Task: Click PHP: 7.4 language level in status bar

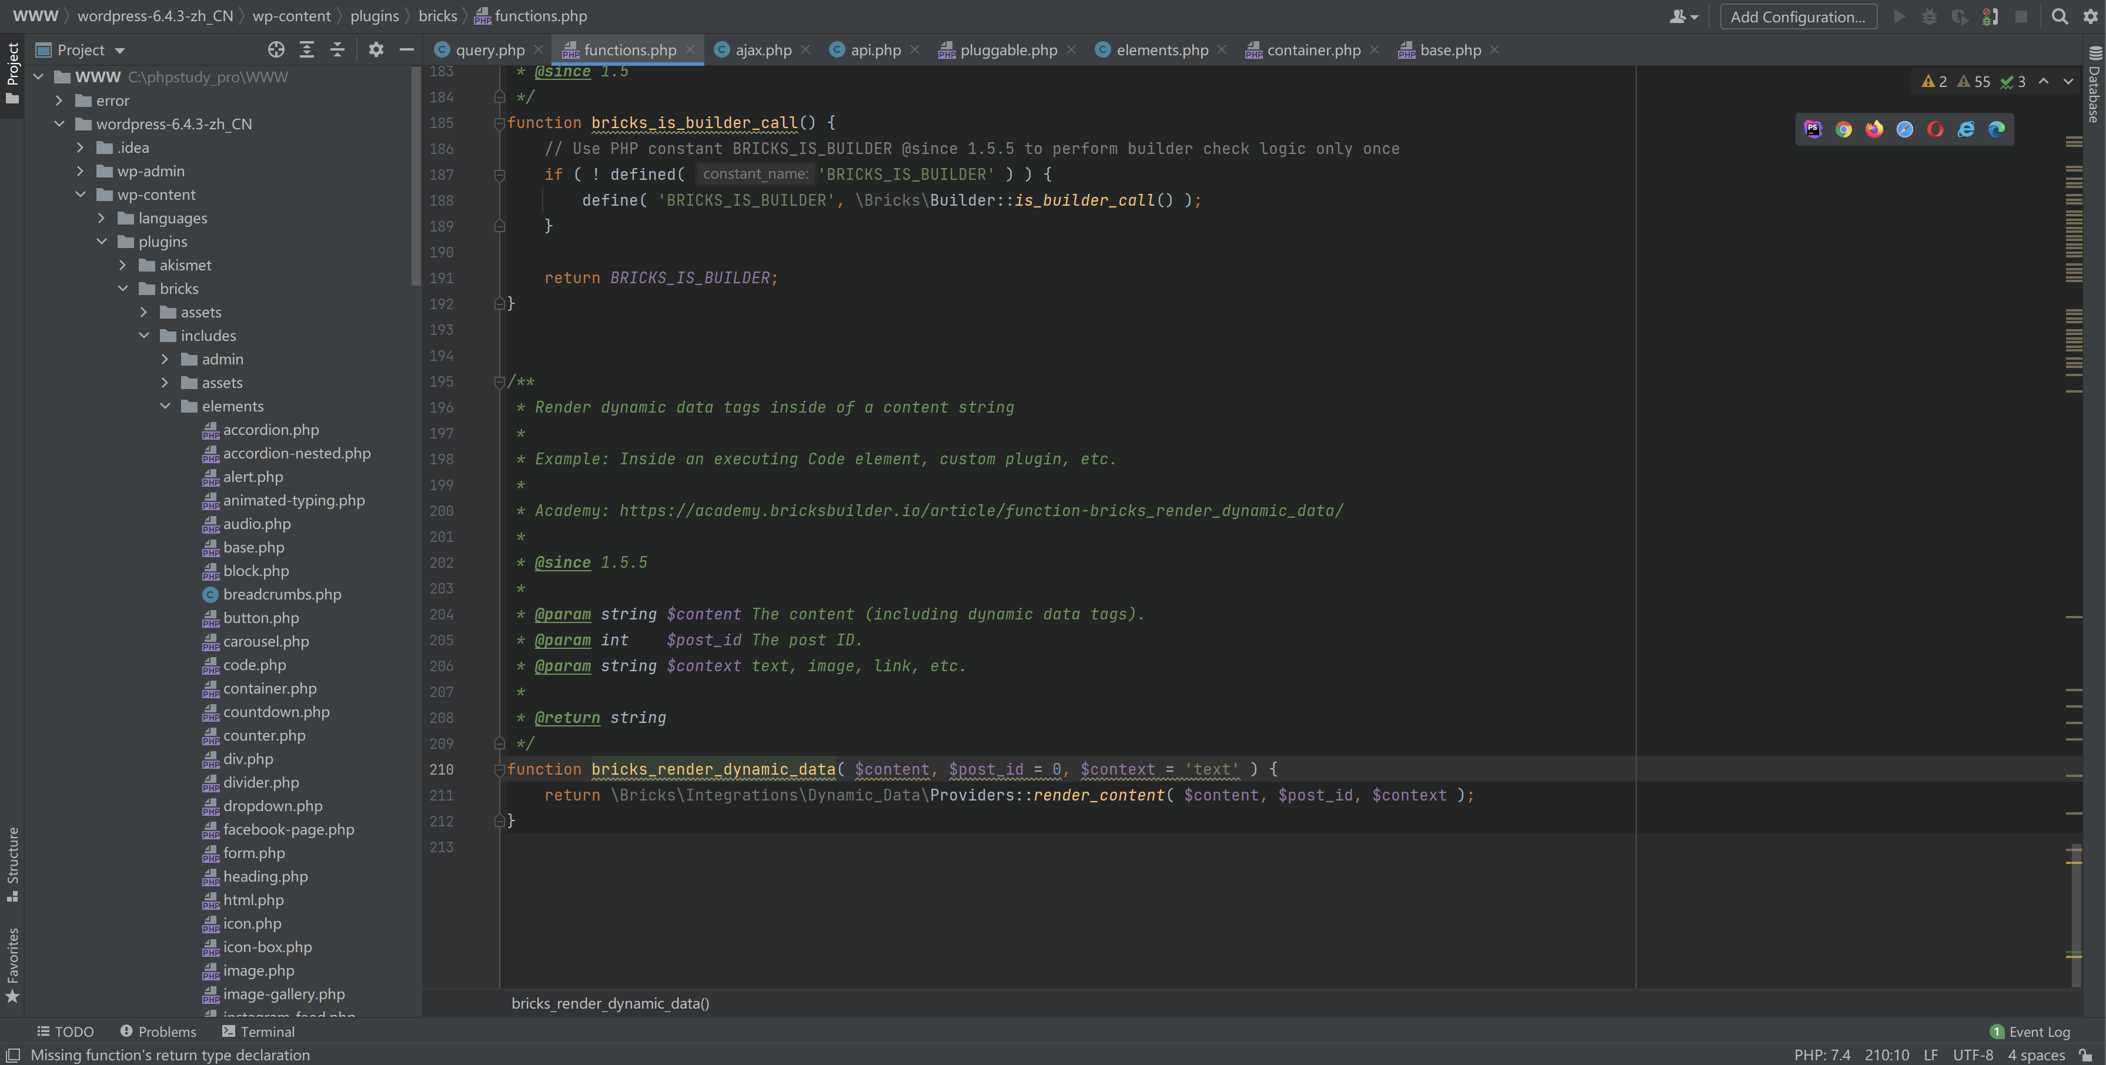Action: pos(1822,1055)
